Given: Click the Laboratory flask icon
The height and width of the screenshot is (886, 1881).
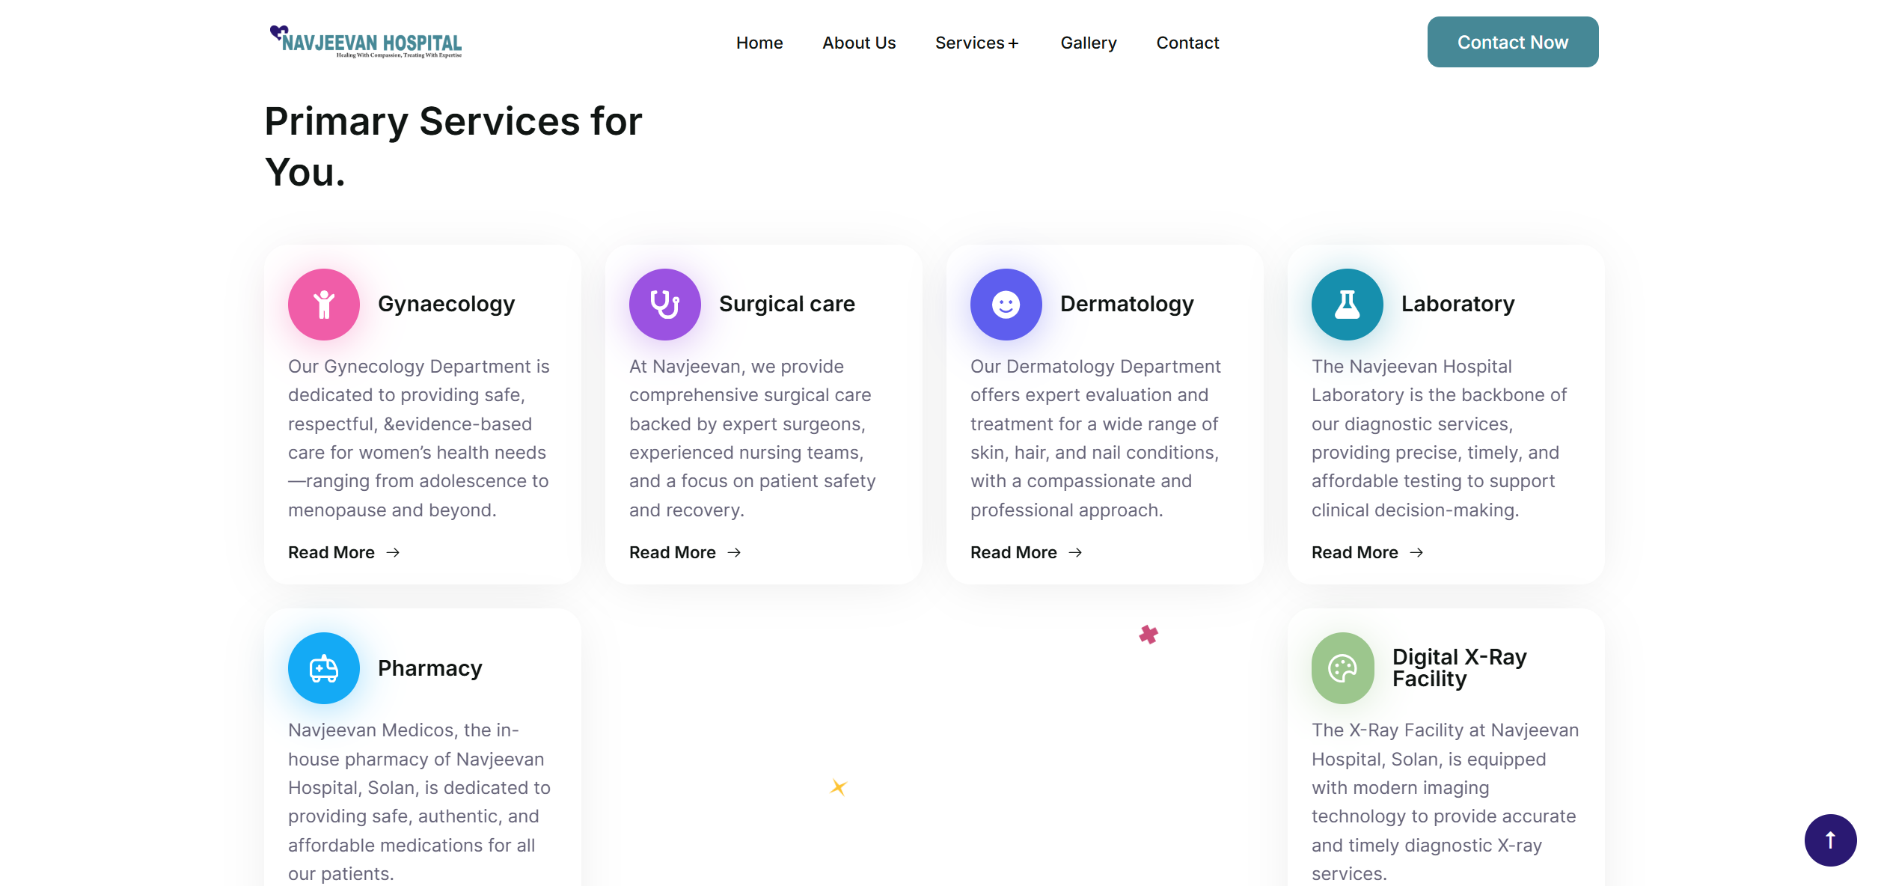Looking at the screenshot, I should pyautogui.click(x=1347, y=305).
